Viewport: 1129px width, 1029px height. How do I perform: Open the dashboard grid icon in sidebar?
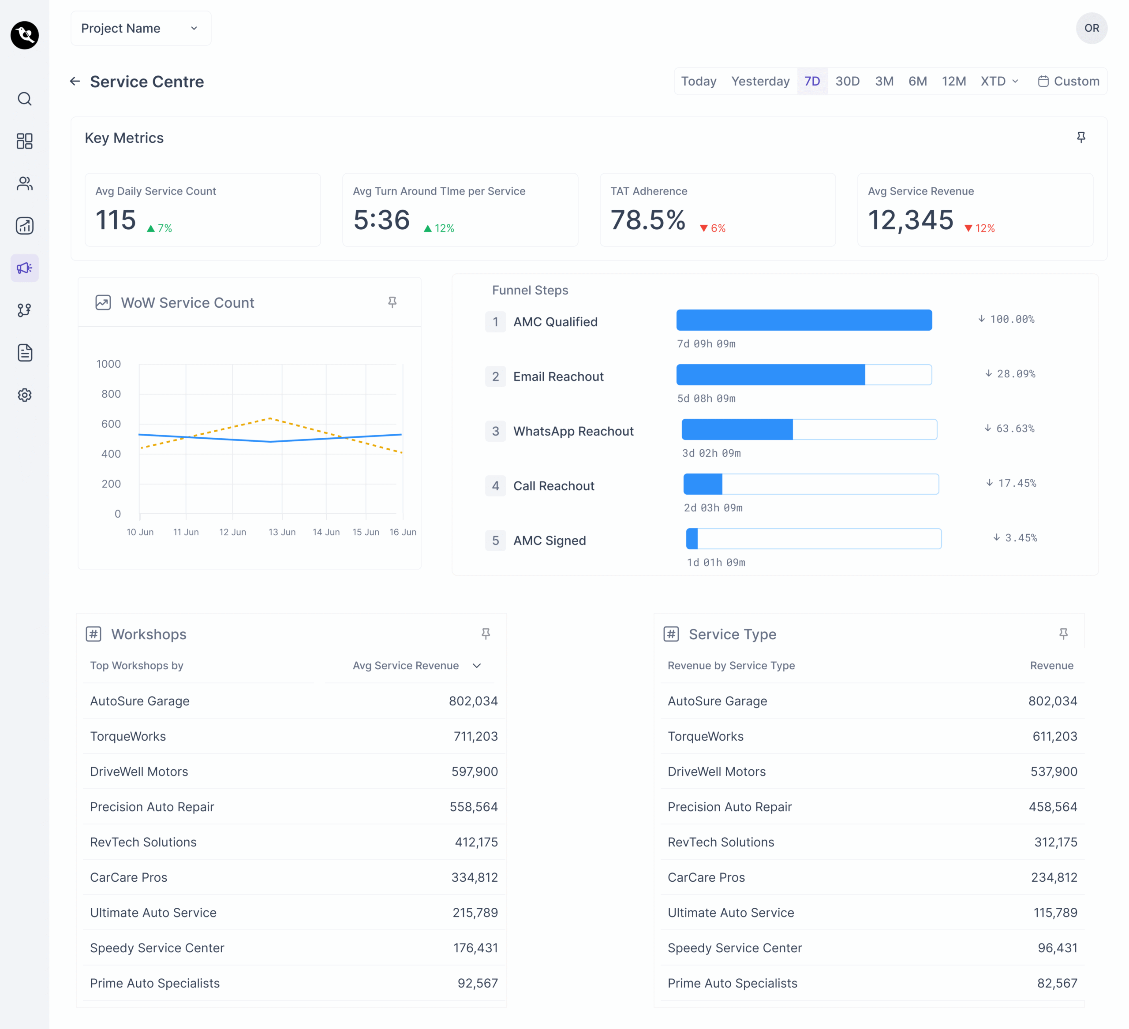[25, 141]
